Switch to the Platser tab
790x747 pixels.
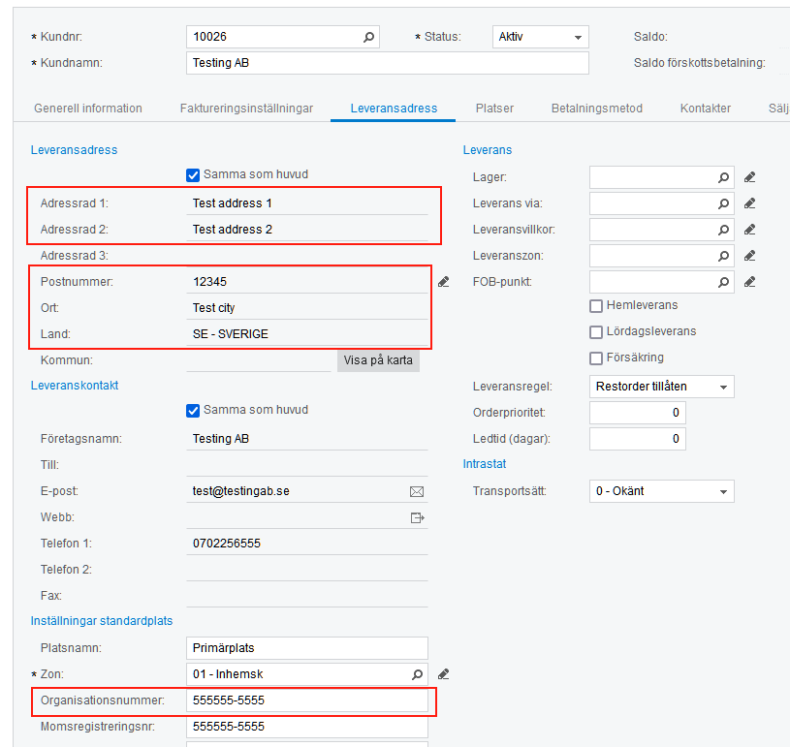click(x=494, y=108)
